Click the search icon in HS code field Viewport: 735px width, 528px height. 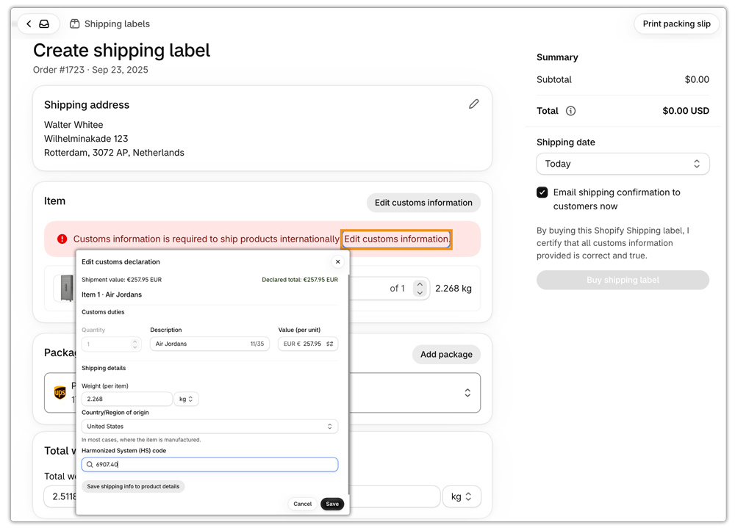click(90, 464)
